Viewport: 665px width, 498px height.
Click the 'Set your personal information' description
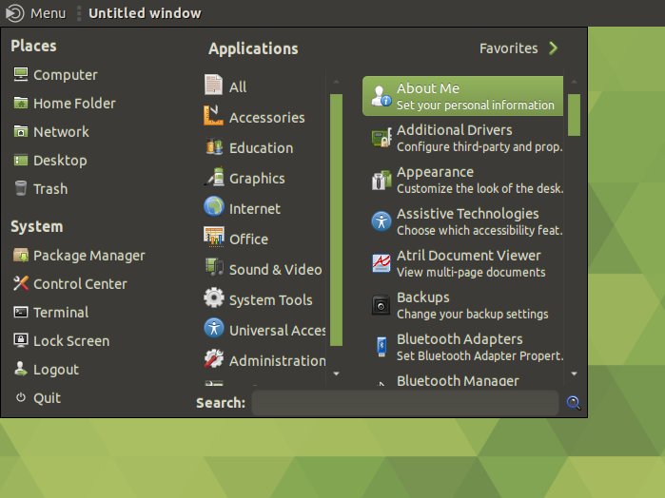pos(476,105)
